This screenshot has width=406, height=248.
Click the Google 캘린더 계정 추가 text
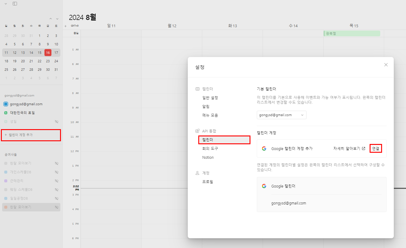tap(292, 148)
